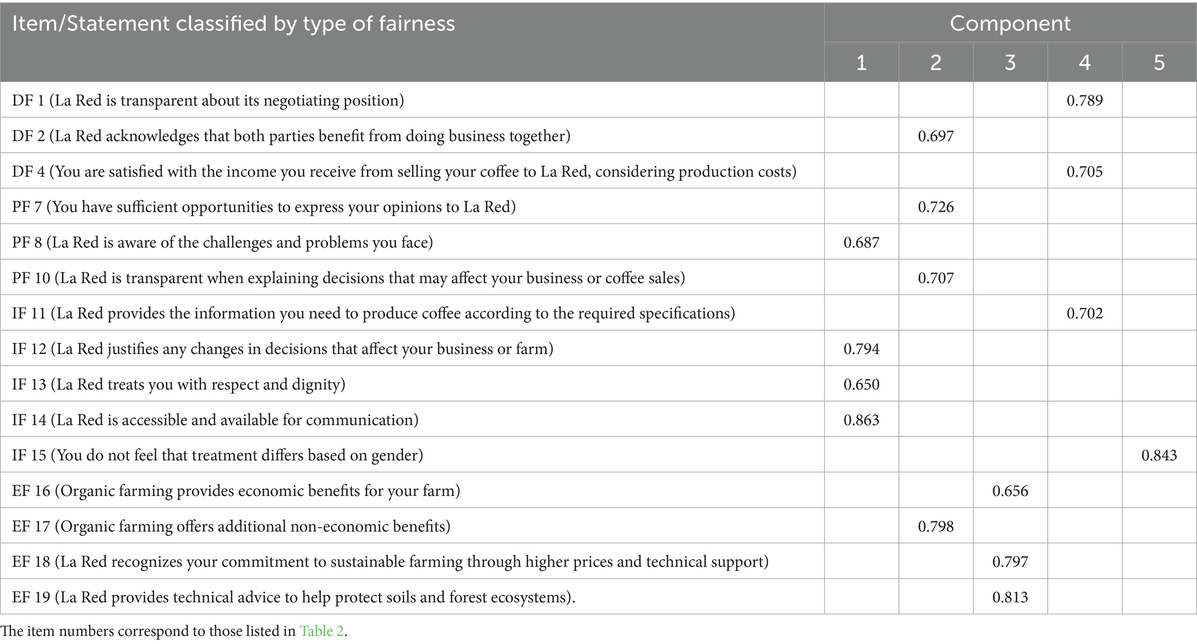The height and width of the screenshot is (644, 1197).
Task: Select component column 5 header
Action: [1159, 62]
